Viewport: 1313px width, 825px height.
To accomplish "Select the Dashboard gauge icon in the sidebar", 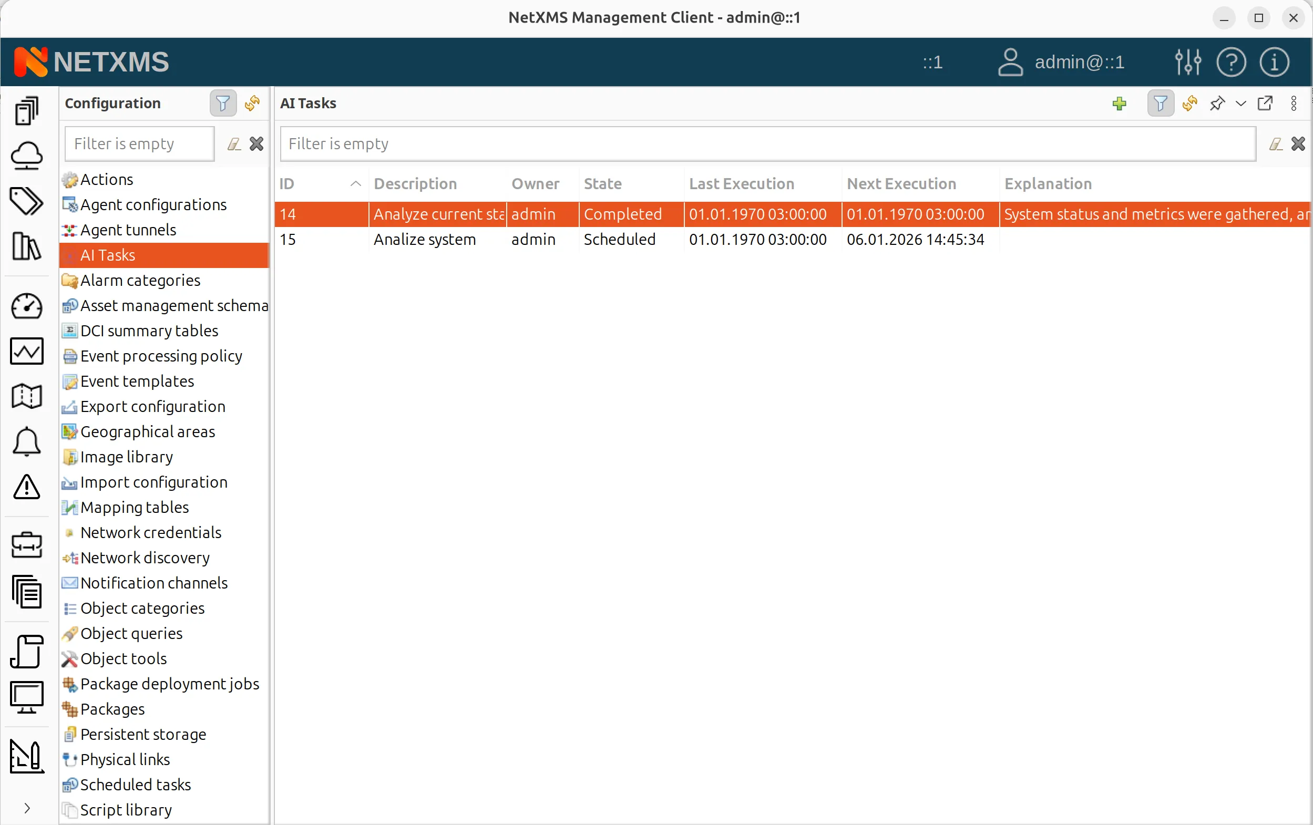I will tap(27, 306).
